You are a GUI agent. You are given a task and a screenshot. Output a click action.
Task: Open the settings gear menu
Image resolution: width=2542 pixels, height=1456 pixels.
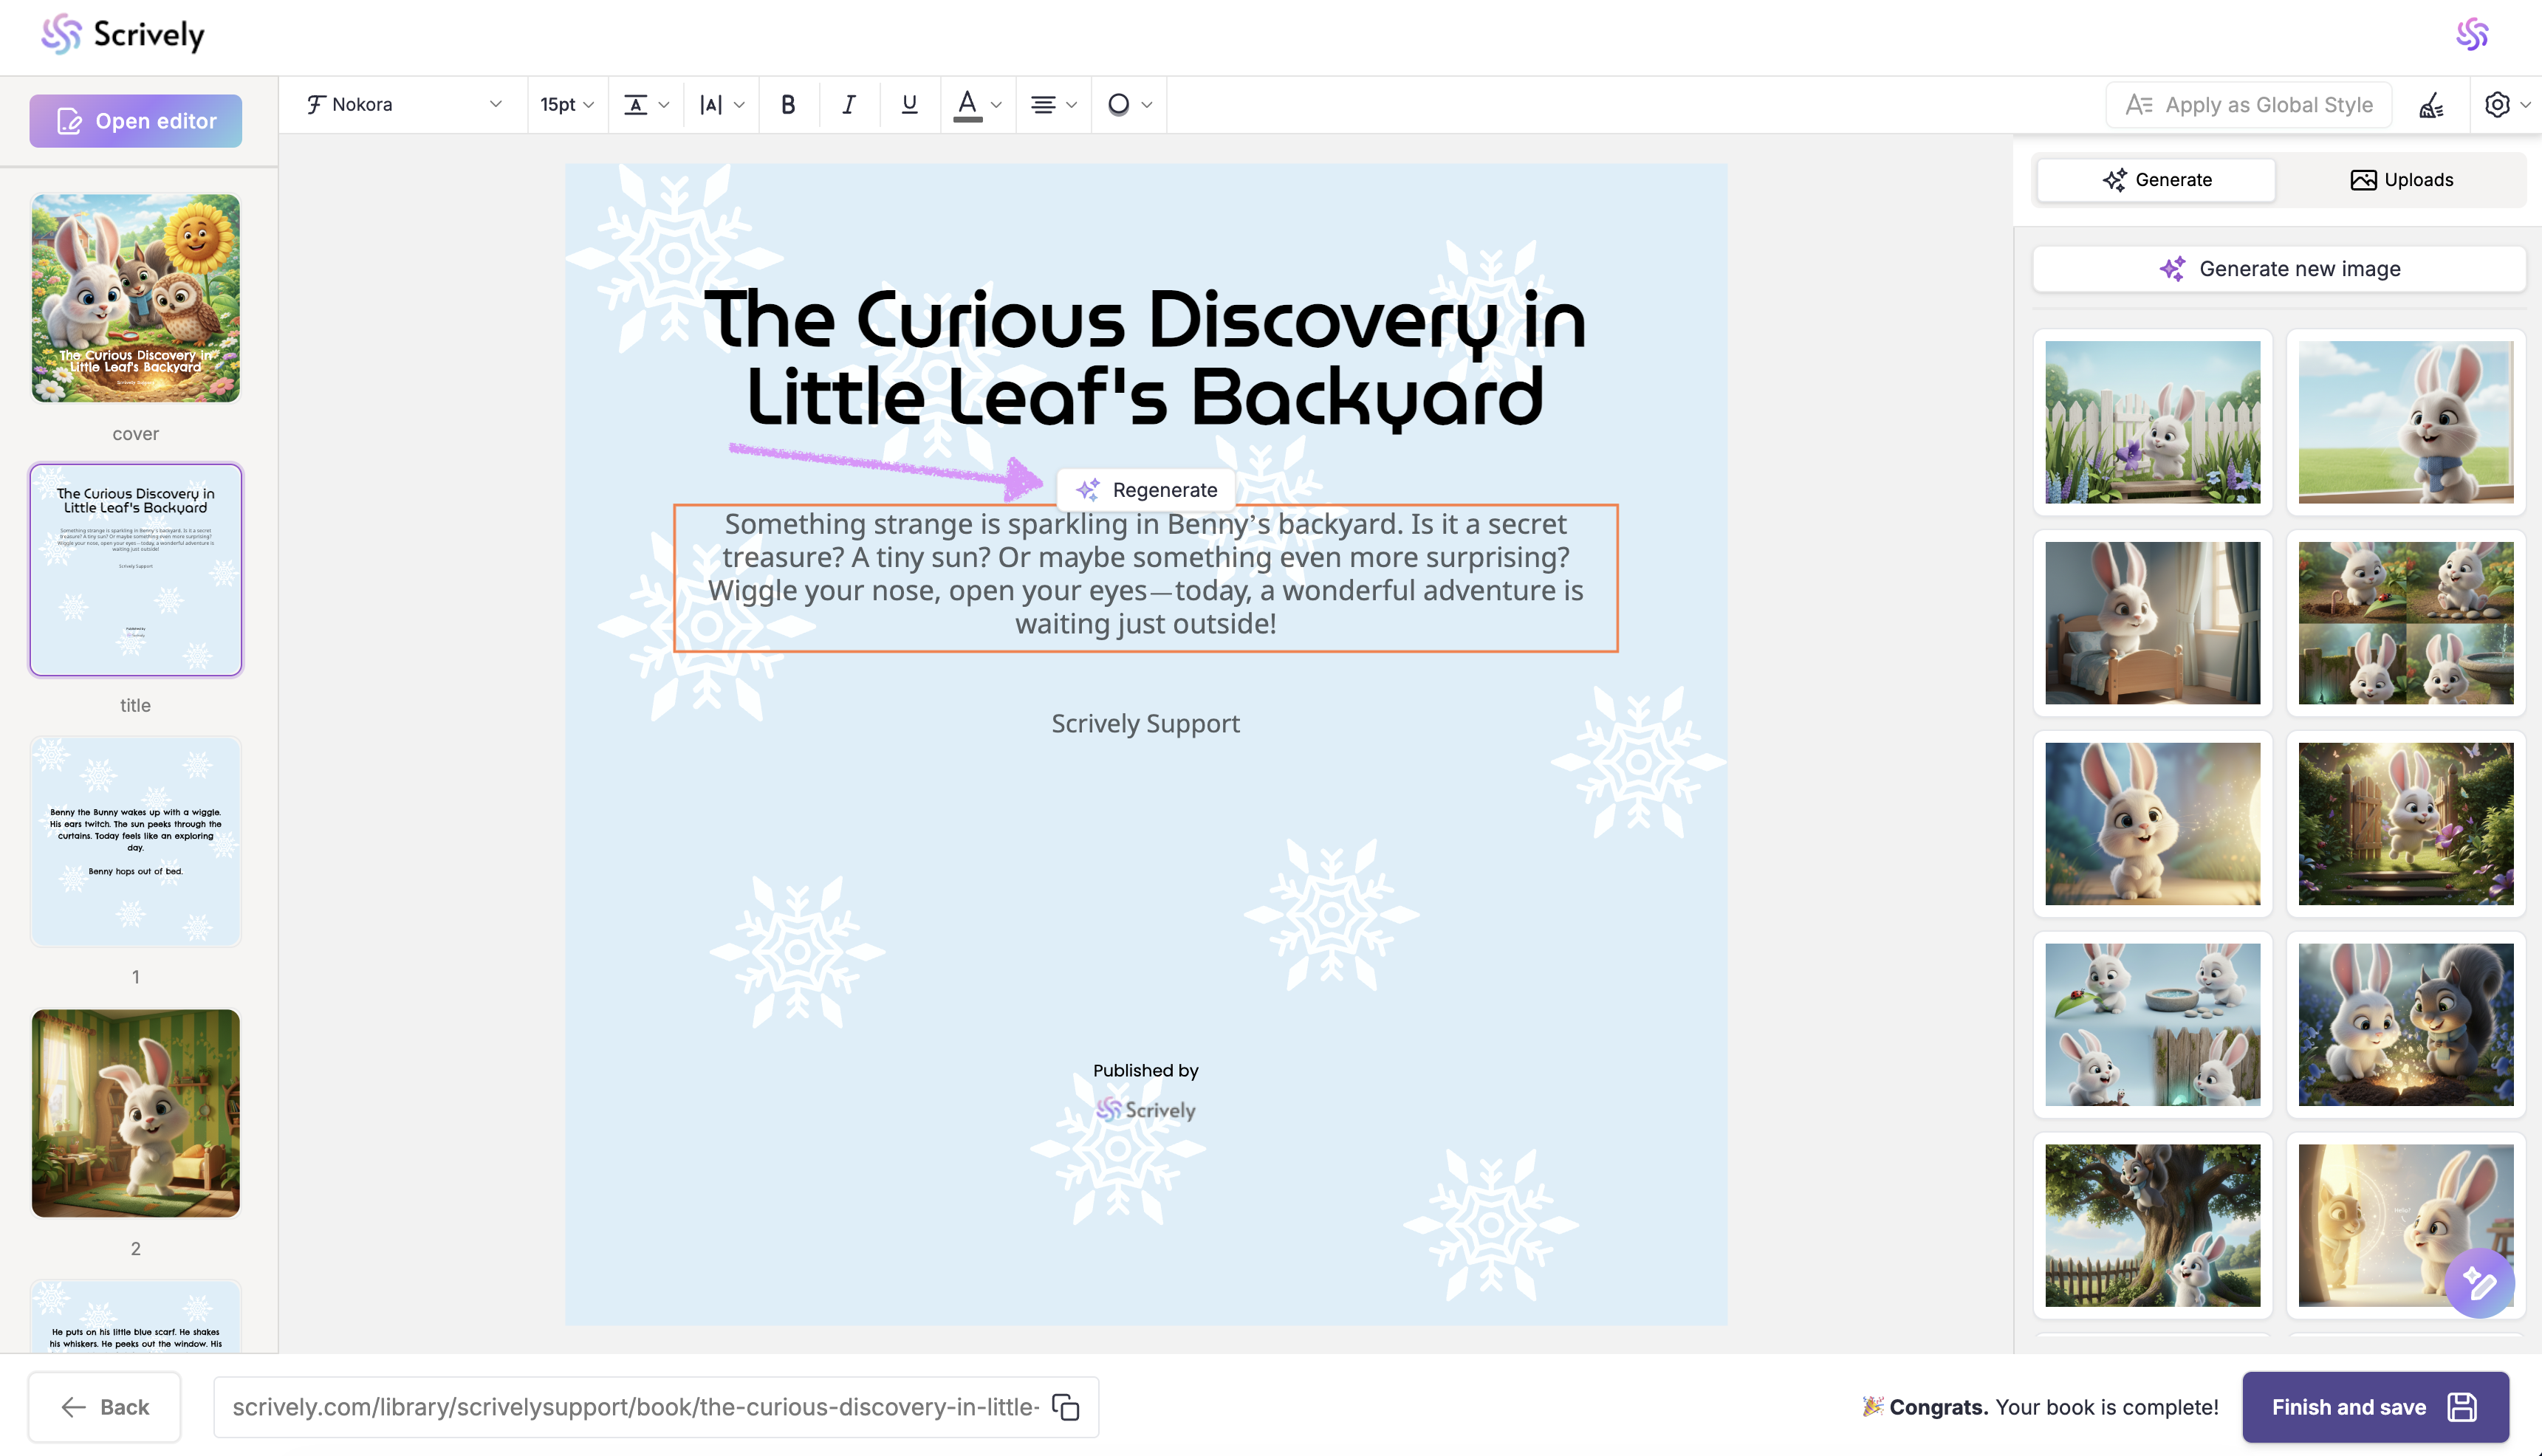click(2497, 105)
